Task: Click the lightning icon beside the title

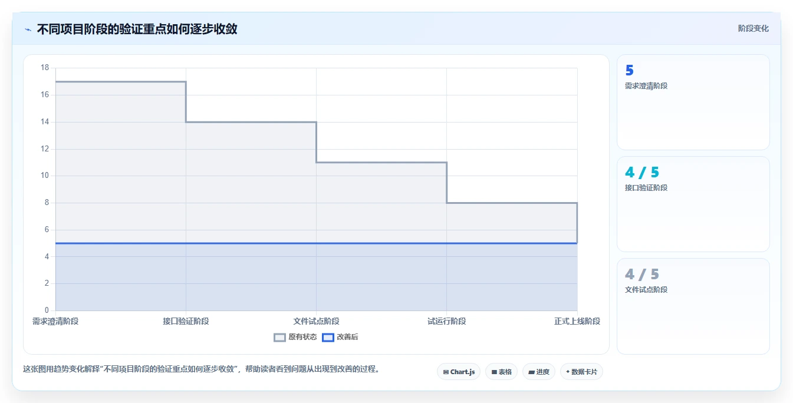Action: 28,29
